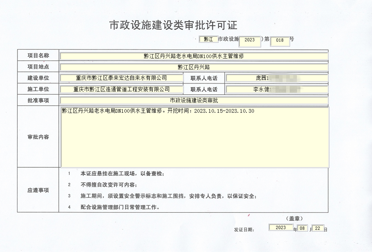Click the contact phone field for 庞茜

[277, 78]
